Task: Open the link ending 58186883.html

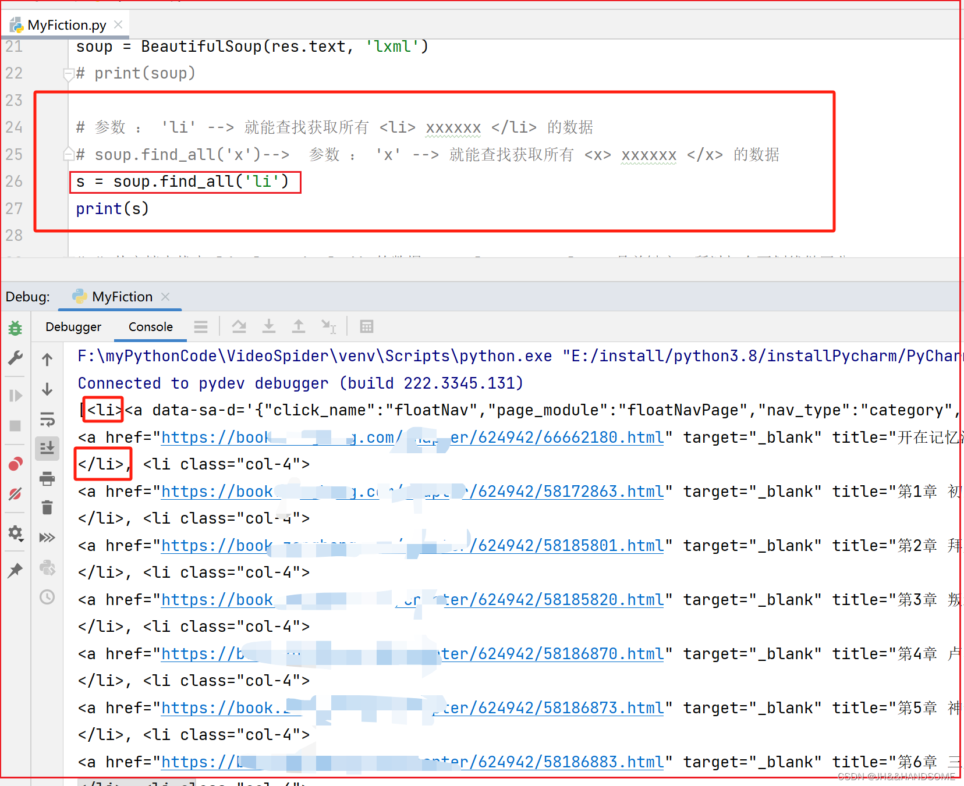Action: point(412,762)
